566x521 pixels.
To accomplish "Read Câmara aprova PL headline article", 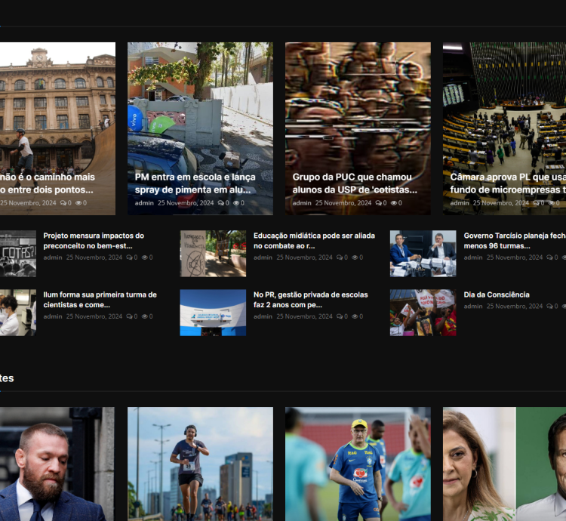I will [x=507, y=183].
